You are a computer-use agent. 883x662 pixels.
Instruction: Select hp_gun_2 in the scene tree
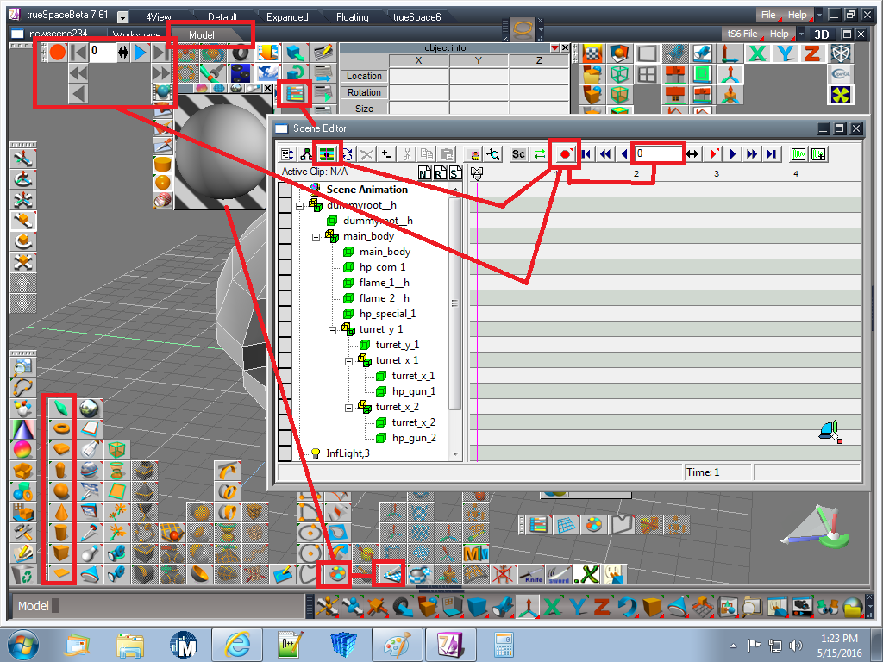click(414, 438)
